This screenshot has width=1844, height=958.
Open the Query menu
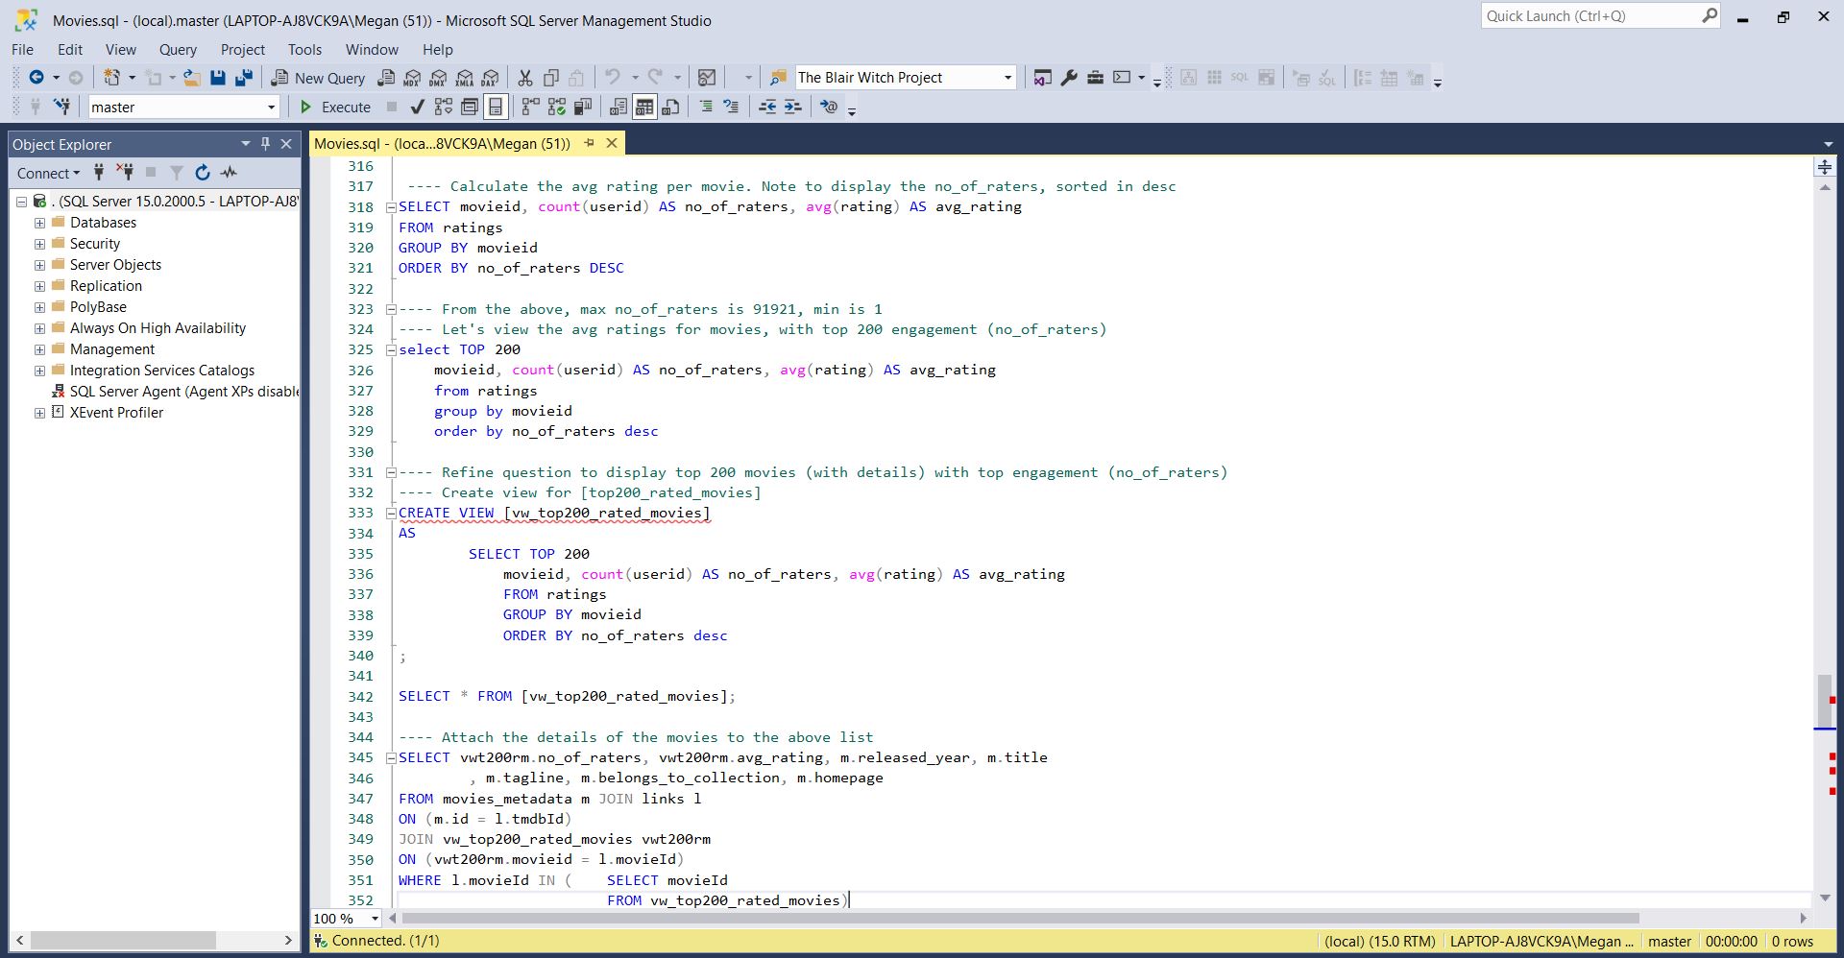[x=178, y=50]
